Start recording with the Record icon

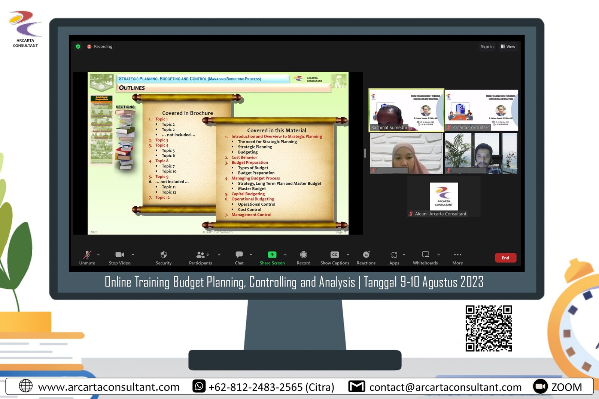[x=304, y=255]
